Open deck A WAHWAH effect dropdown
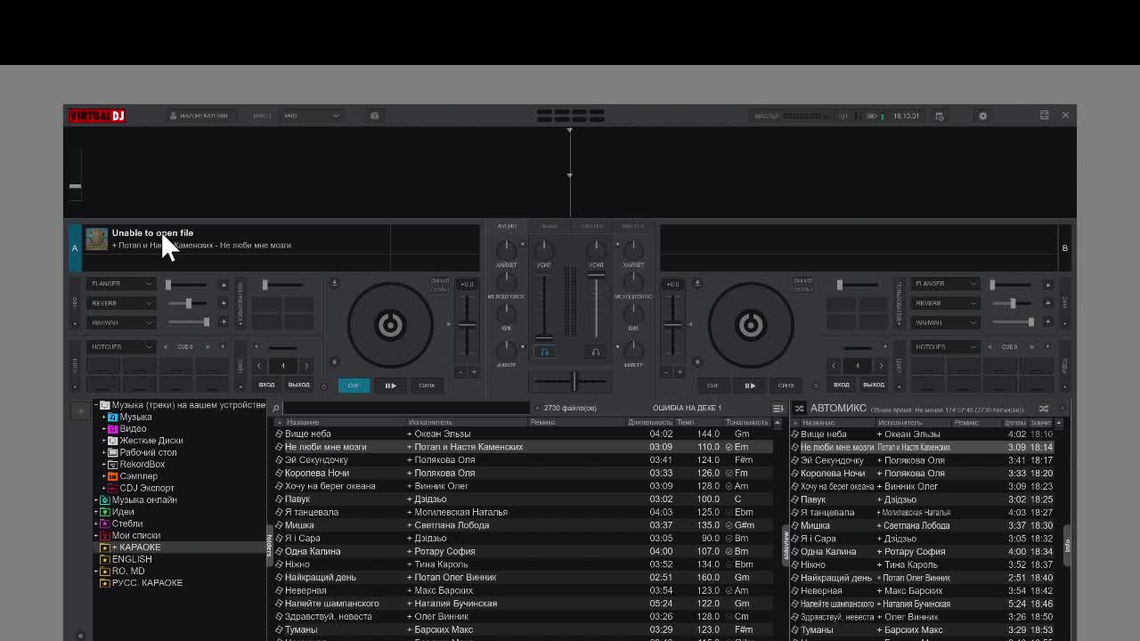The width and height of the screenshot is (1140, 641). tap(122, 322)
